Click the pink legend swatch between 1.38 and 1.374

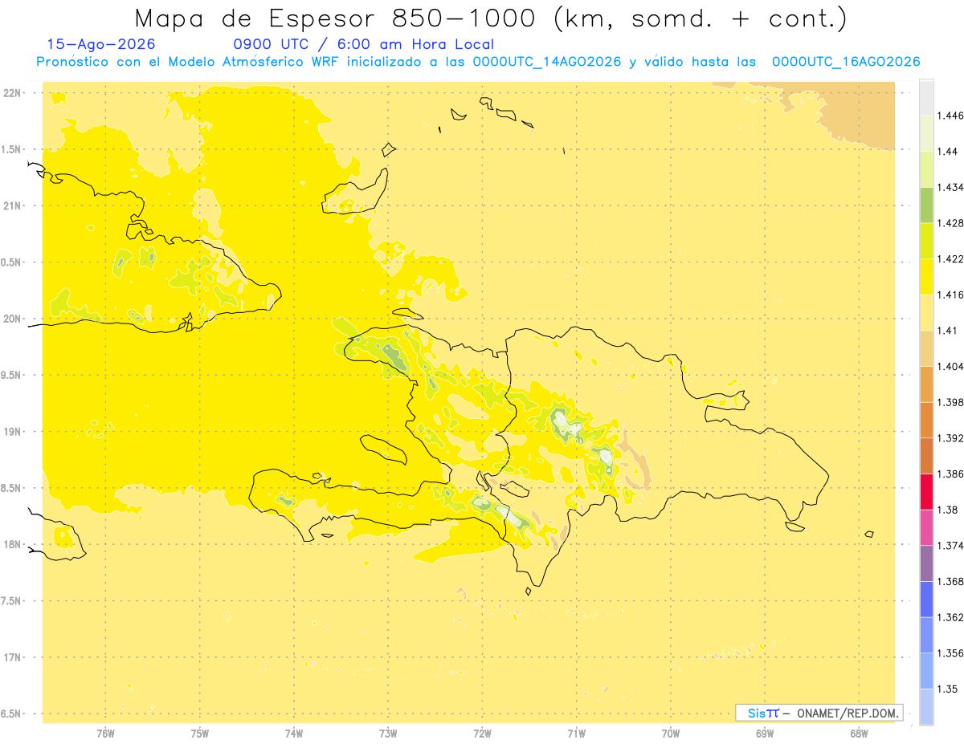(926, 527)
